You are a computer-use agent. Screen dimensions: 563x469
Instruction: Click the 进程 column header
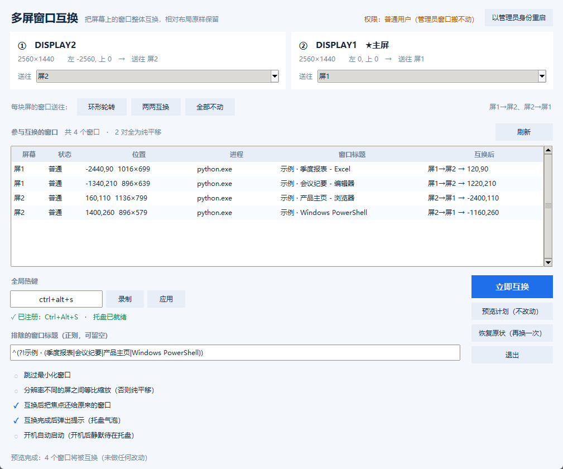[x=237, y=155]
